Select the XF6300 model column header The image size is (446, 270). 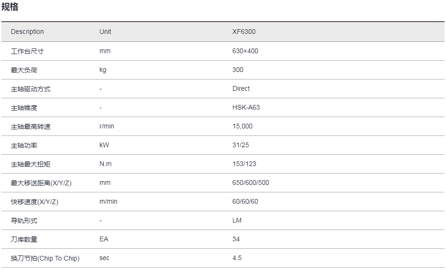pyautogui.click(x=244, y=32)
